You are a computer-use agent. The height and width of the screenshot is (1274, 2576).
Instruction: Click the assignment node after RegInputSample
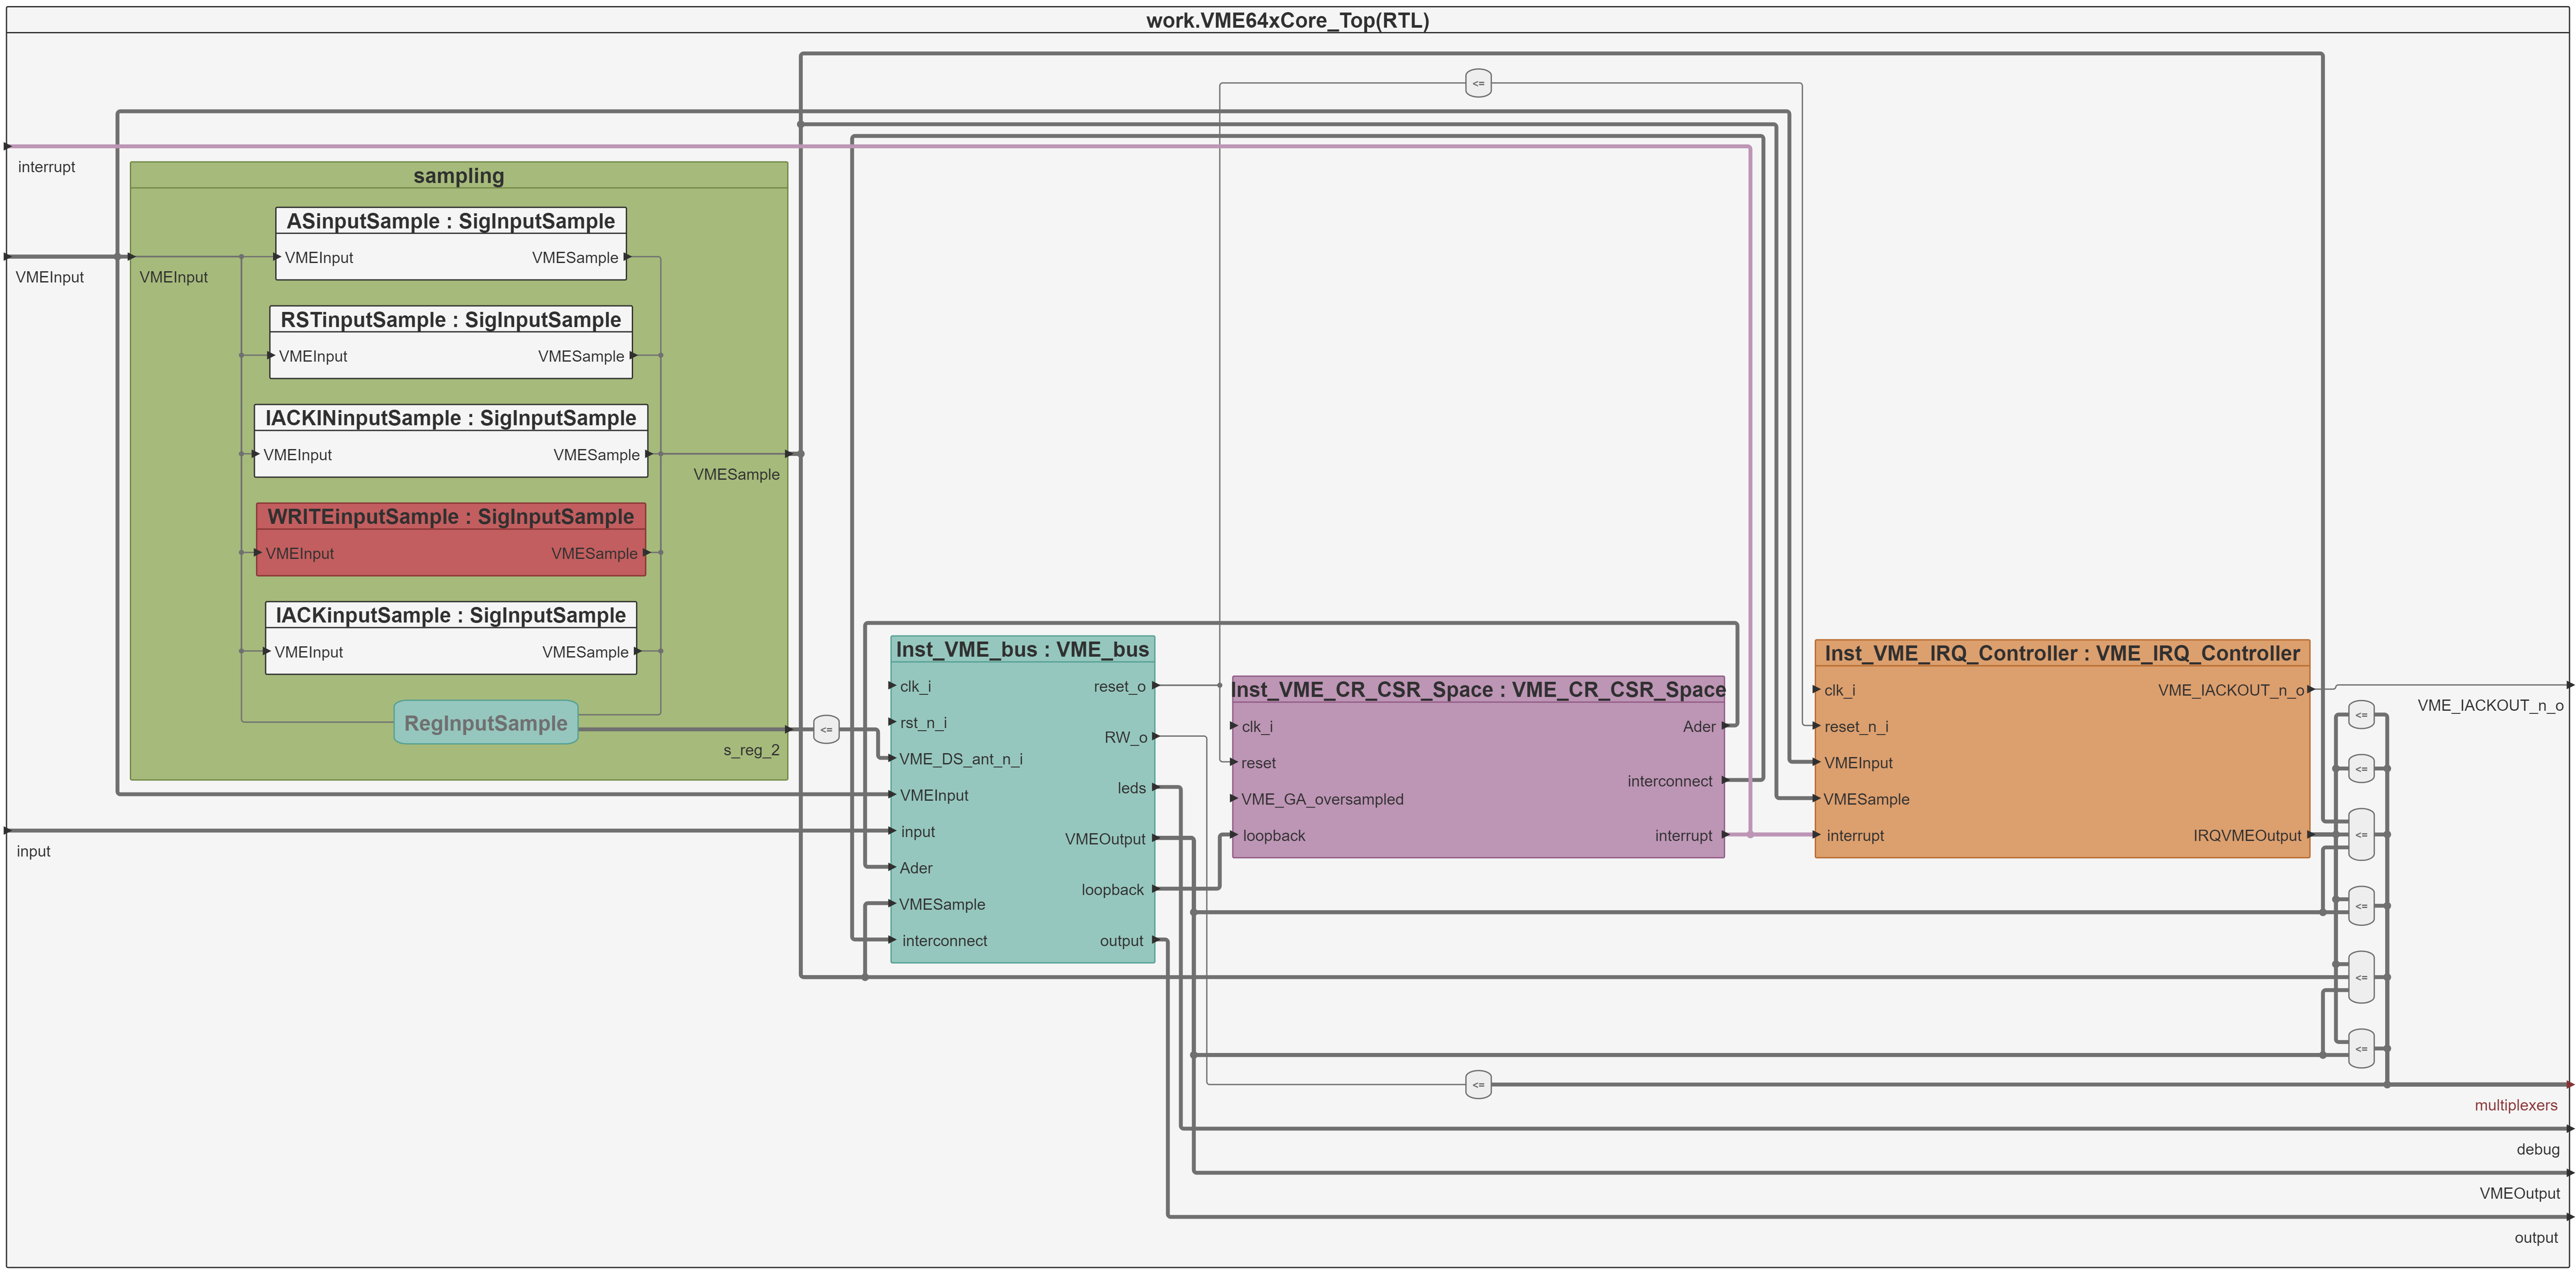point(826,730)
